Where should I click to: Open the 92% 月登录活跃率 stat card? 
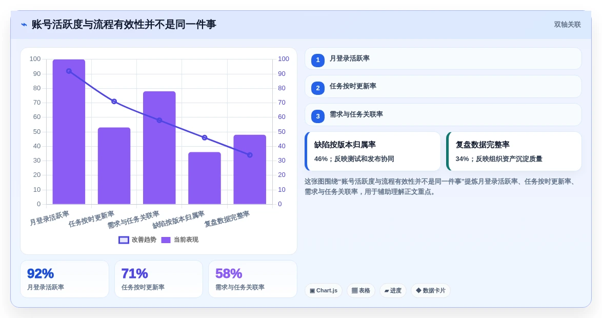(65, 279)
